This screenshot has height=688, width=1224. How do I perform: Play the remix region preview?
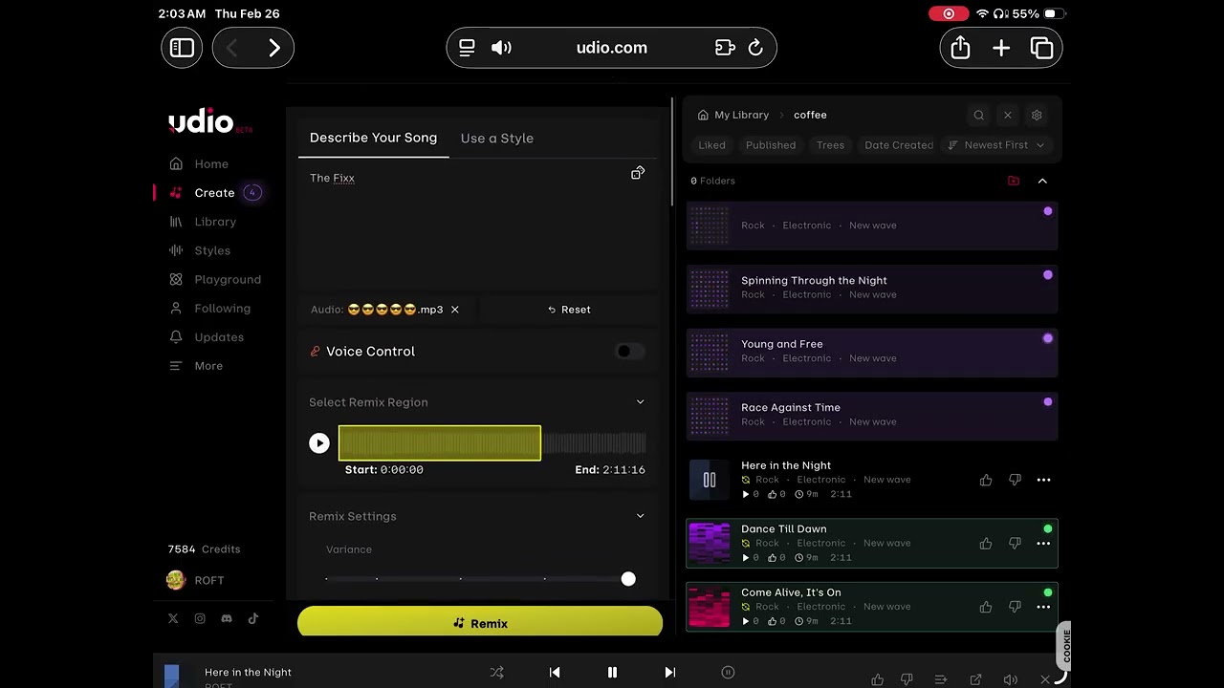[x=319, y=443]
